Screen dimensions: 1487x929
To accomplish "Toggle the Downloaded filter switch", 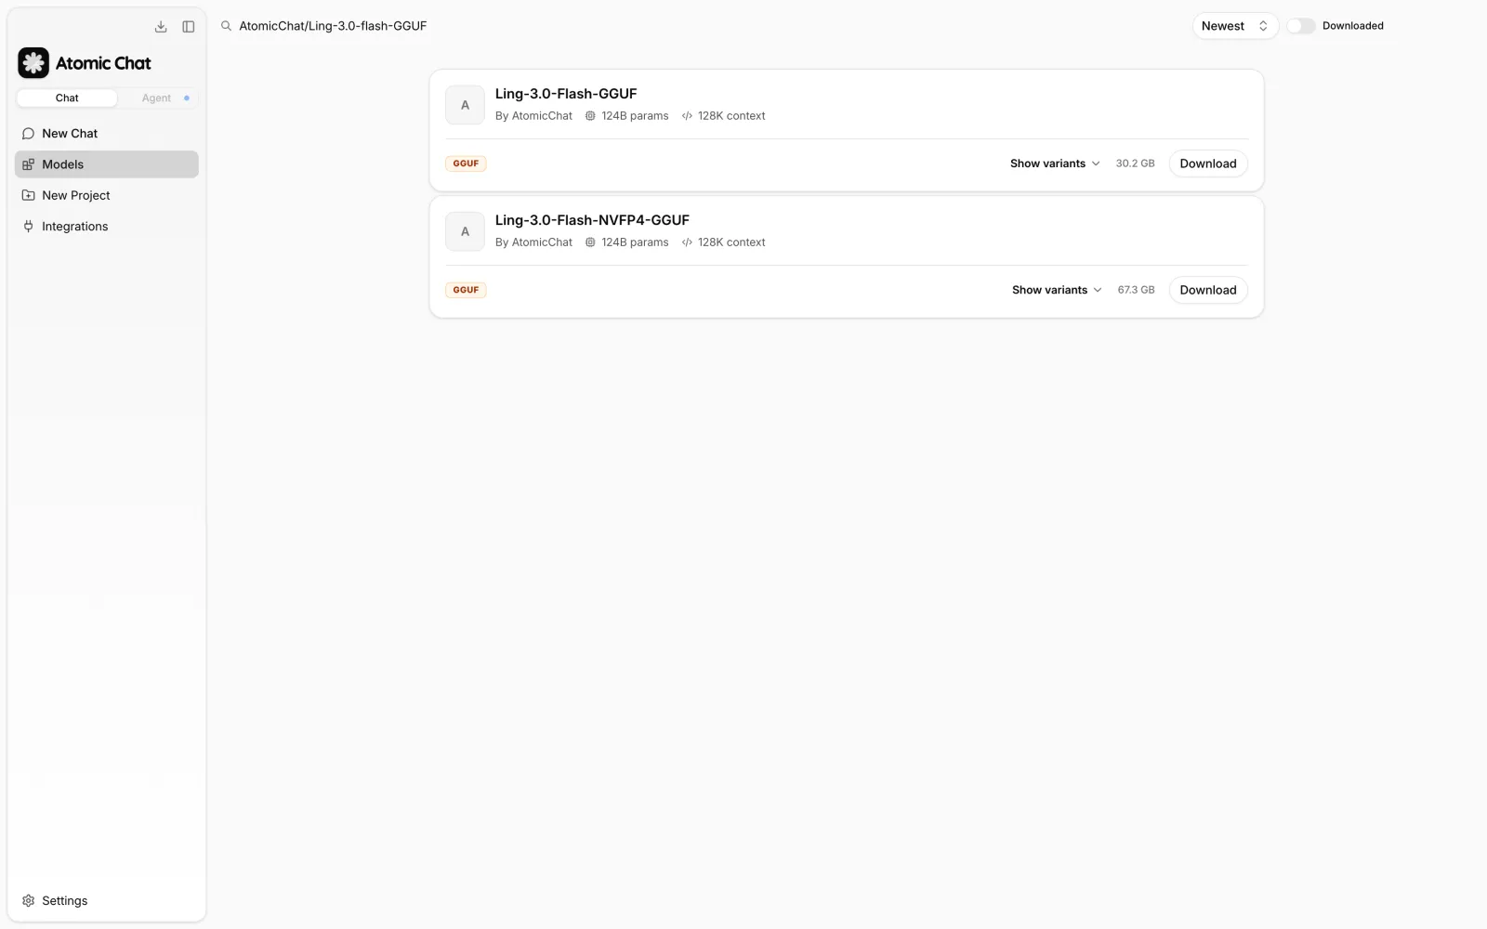I will 1301,26.
